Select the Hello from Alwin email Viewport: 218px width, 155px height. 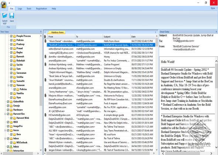(x=101, y=41)
